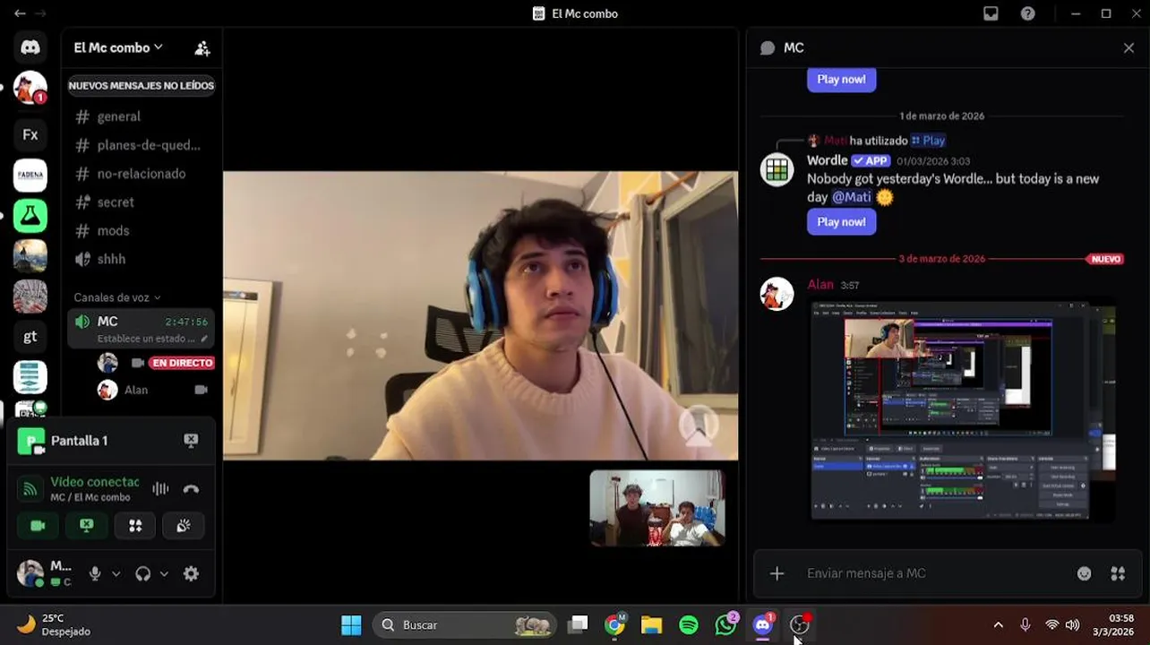Open help icon in title bar
Viewport: 1150px width, 645px height.
(x=1028, y=13)
